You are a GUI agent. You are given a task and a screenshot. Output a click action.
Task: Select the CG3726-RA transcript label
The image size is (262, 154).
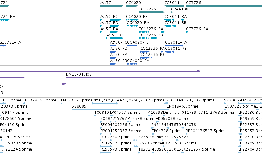click(197, 29)
